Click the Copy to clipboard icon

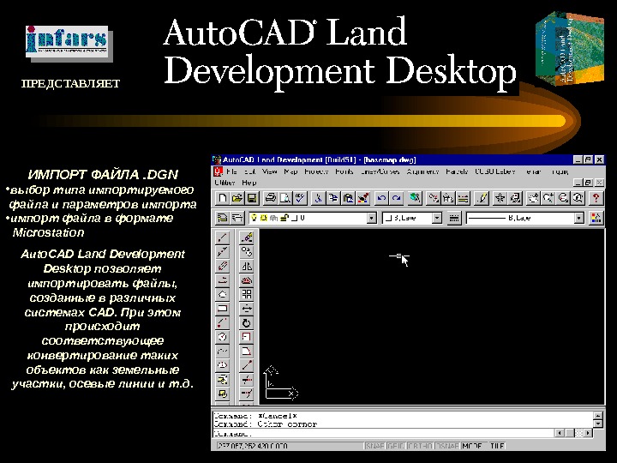(x=332, y=198)
